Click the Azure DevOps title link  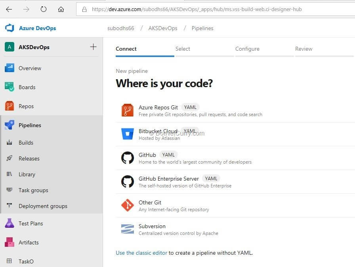click(x=37, y=28)
